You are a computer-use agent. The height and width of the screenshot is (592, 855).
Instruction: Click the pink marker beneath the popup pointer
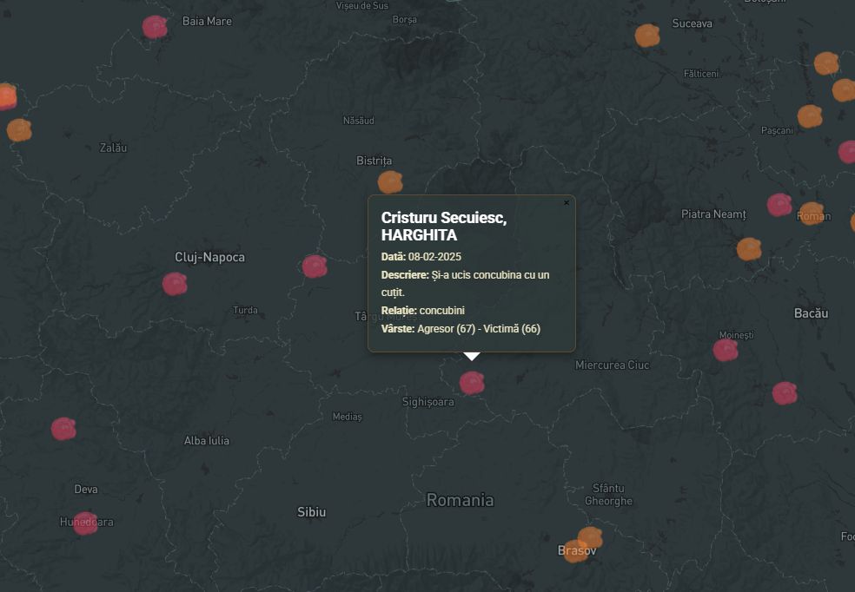(472, 383)
